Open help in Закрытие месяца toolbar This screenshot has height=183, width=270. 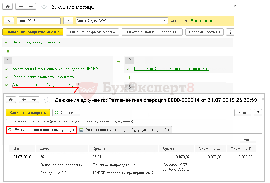click(230, 32)
